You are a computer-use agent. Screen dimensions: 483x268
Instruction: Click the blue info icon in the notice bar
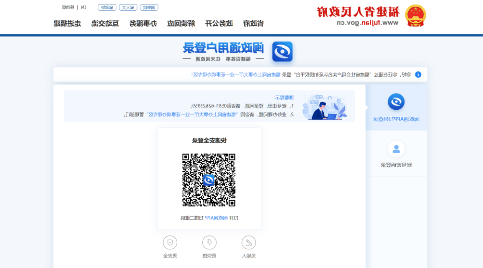point(418,74)
